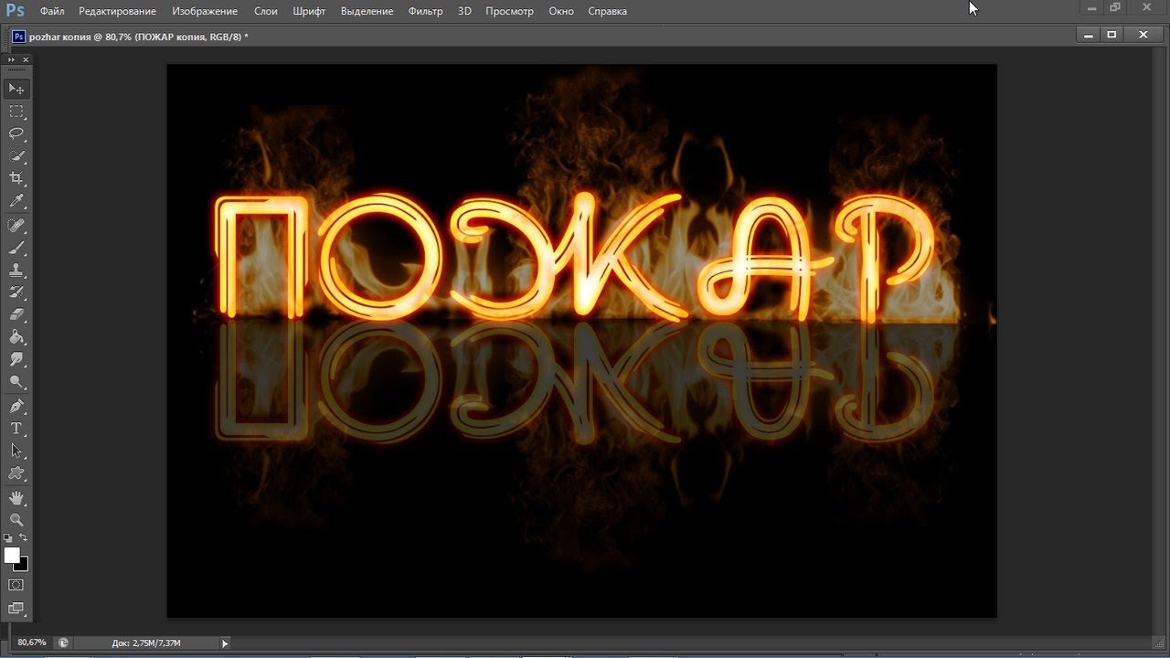This screenshot has height=658, width=1170.
Task: Select the Eyedropper tool
Action: [x=16, y=202]
